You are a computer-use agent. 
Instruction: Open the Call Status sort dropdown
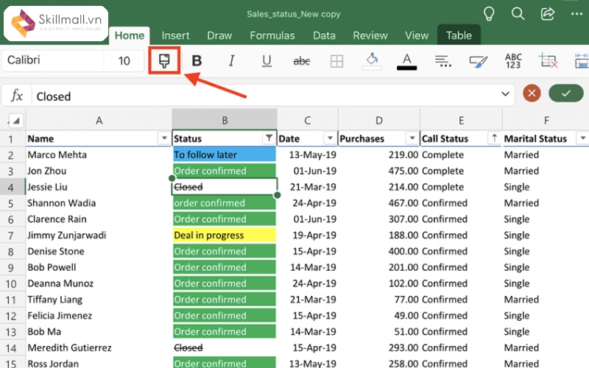coord(494,138)
